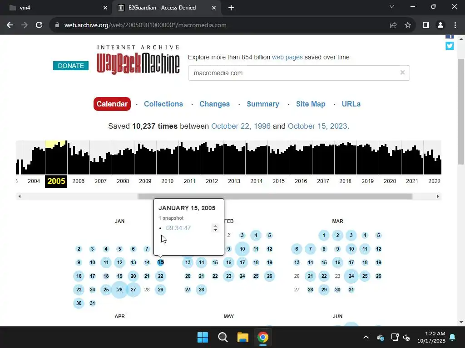Open the Collections tab
This screenshot has height=348, width=465.
click(x=163, y=104)
